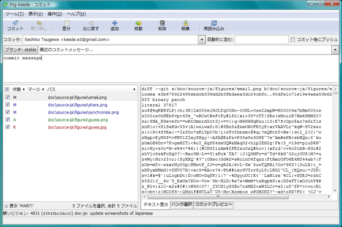Toggle the guess.jpg file checkbox
The image size is (342, 227).
pyautogui.click(x=7, y=127)
